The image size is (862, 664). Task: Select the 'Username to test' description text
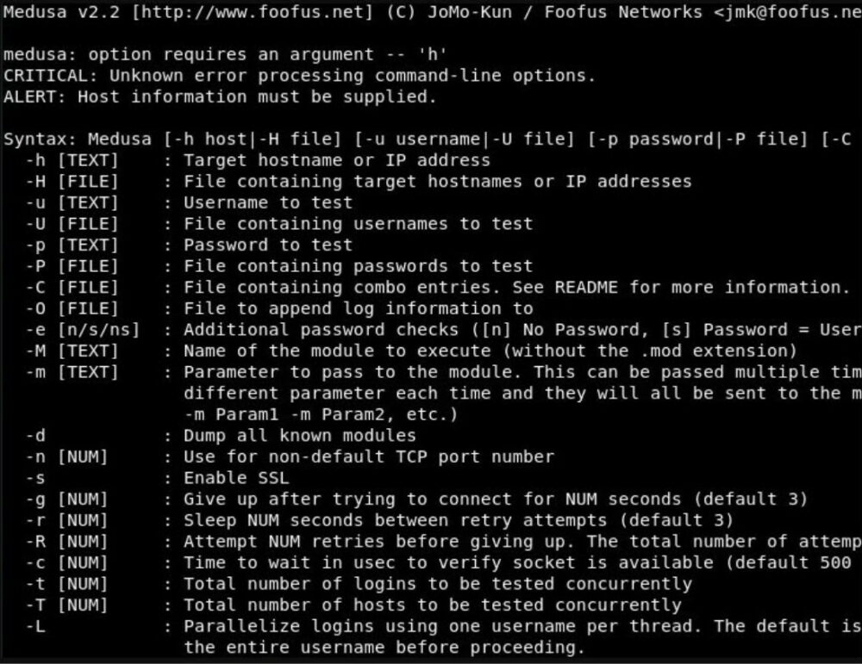268,202
